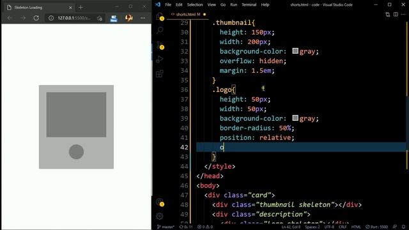Image resolution: width=409 pixels, height=230 pixels.
Task: Open a new browser tab
Action: pos(81,7)
